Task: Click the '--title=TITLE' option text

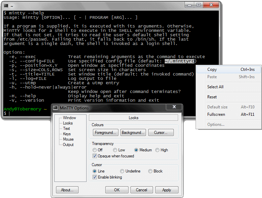Action: tap(37, 74)
